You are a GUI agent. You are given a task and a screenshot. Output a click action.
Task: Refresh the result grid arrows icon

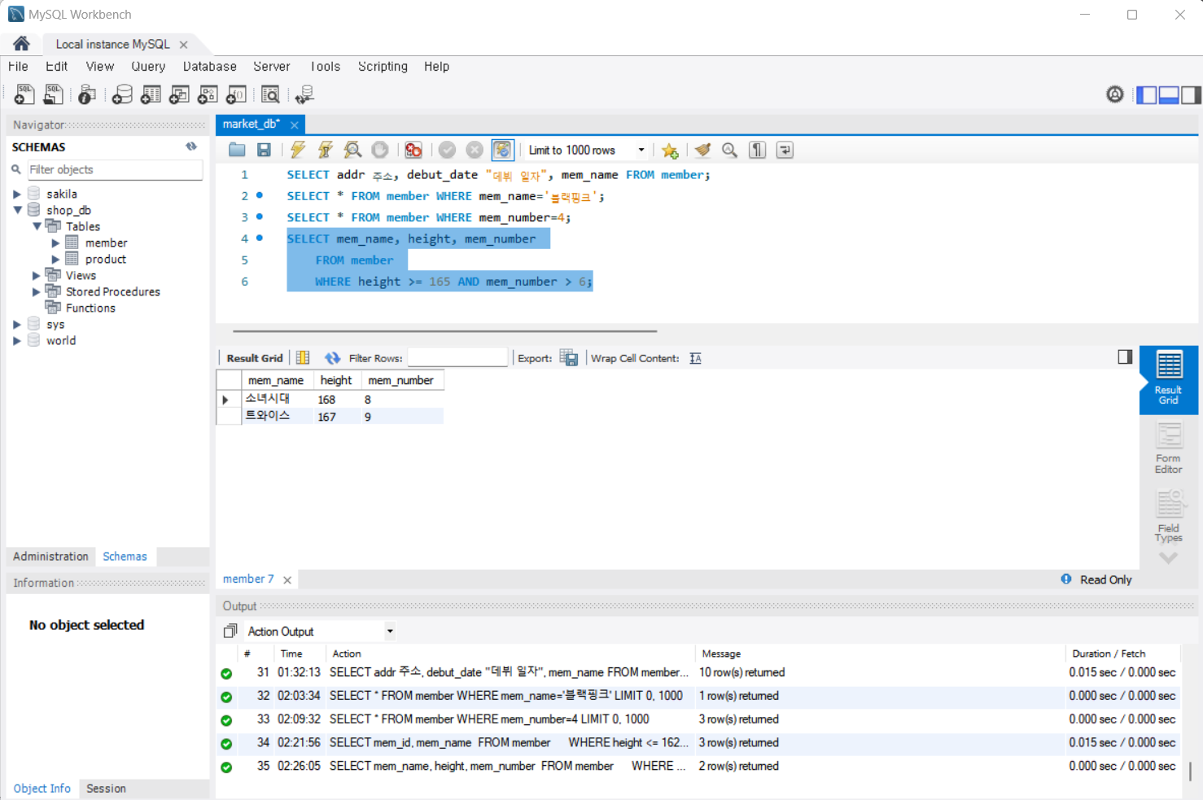click(x=332, y=358)
